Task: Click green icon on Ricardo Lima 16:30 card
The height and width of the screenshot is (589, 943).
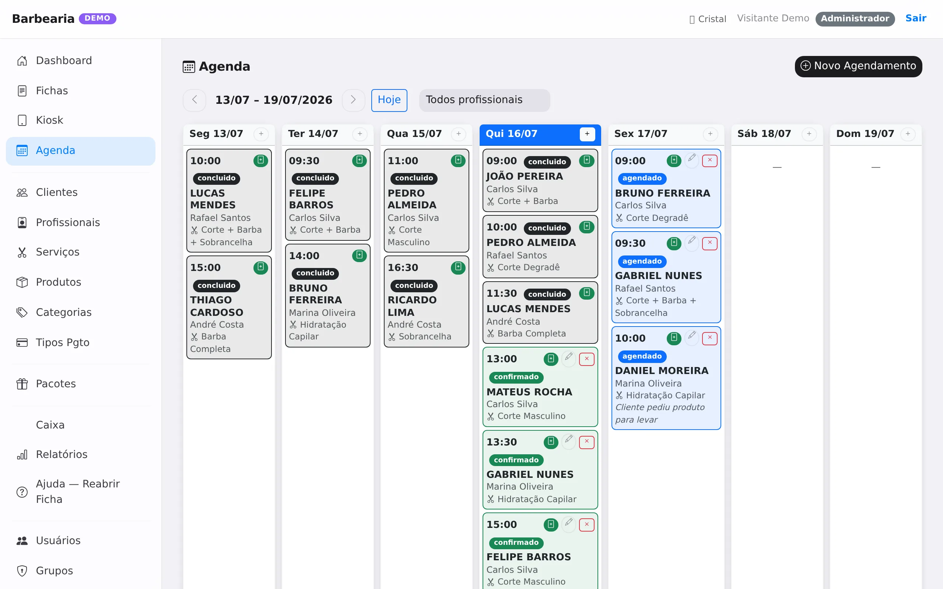Action: [458, 267]
